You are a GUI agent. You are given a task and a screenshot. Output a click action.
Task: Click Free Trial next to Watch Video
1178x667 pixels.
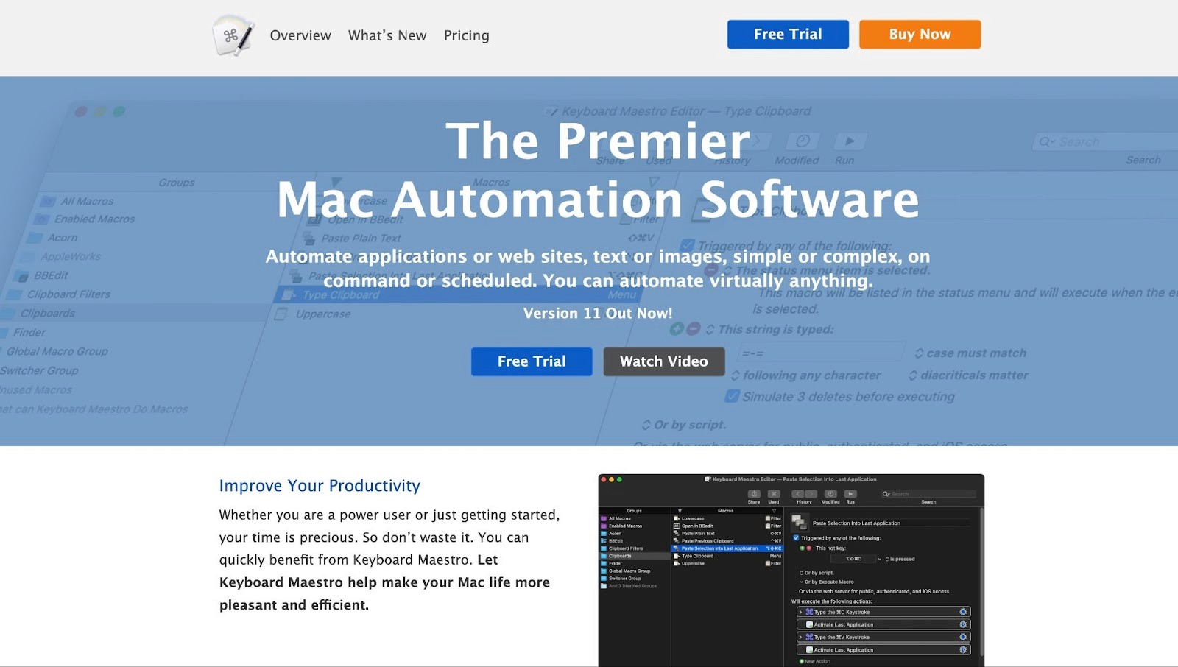pyautogui.click(x=532, y=361)
